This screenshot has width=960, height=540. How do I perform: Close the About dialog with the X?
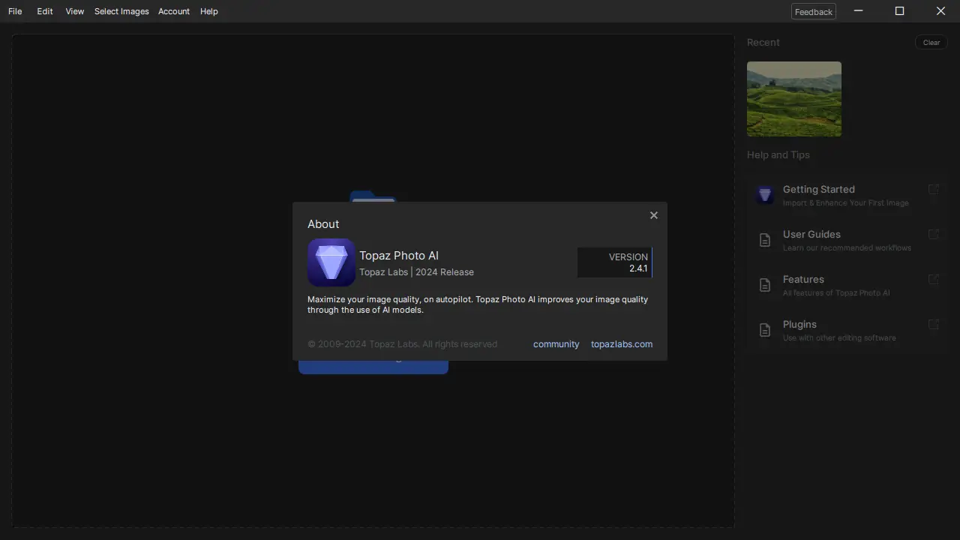(654, 215)
